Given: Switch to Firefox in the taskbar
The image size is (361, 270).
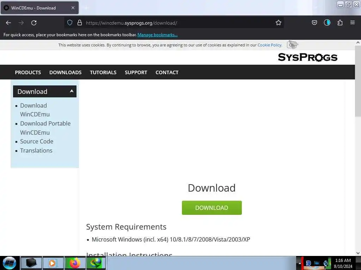Looking at the screenshot, I should point(75,263).
